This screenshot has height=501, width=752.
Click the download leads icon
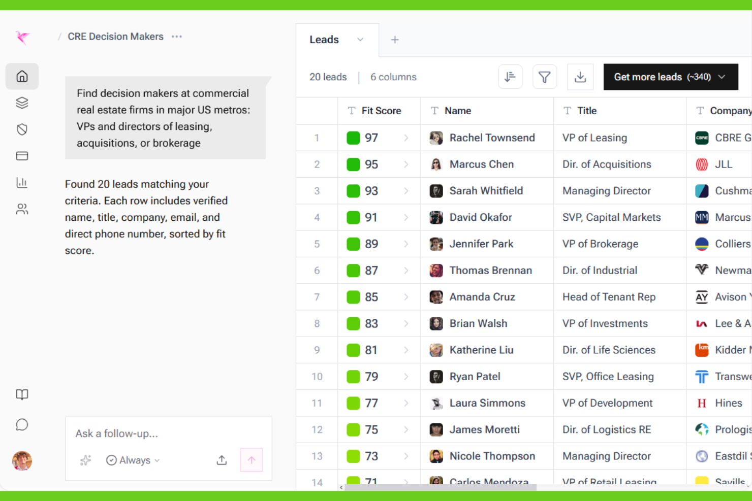[x=580, y=77]
